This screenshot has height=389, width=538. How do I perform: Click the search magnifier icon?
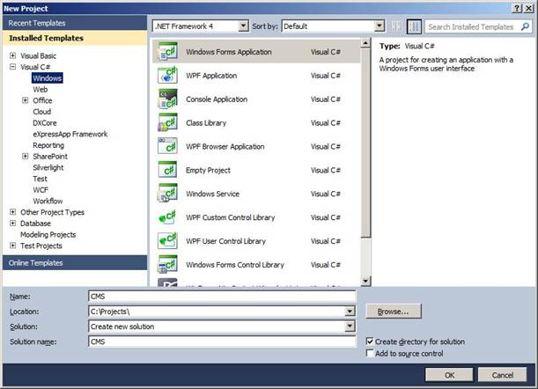tap(525, 26)
